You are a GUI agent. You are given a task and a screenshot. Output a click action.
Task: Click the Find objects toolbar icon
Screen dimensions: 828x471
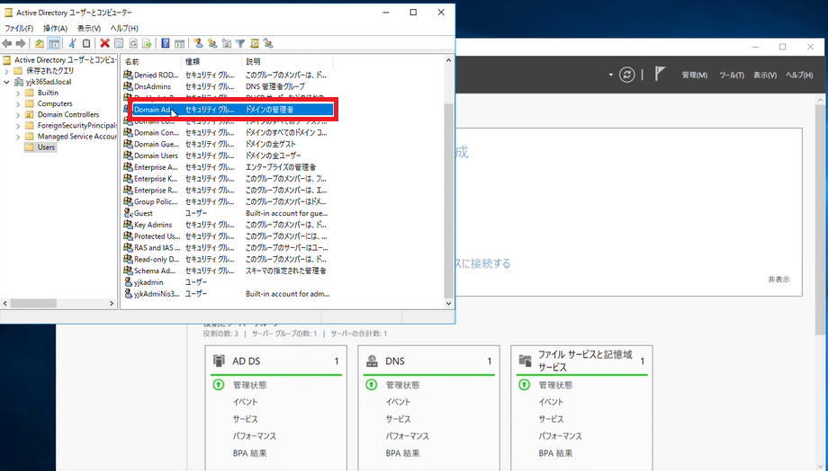255,43
